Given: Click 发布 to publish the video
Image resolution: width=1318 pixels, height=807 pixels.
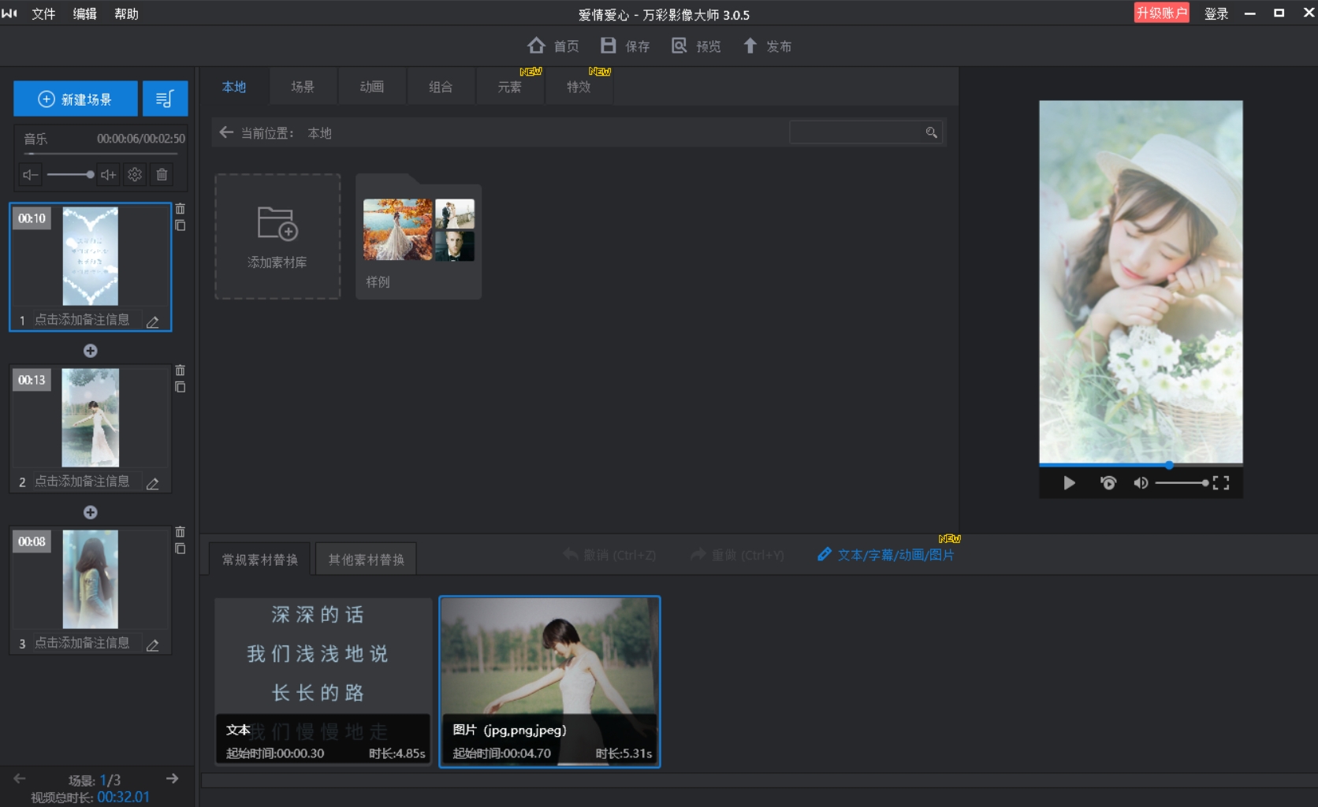Looking at the screenshot, I should tap(767, 46).
